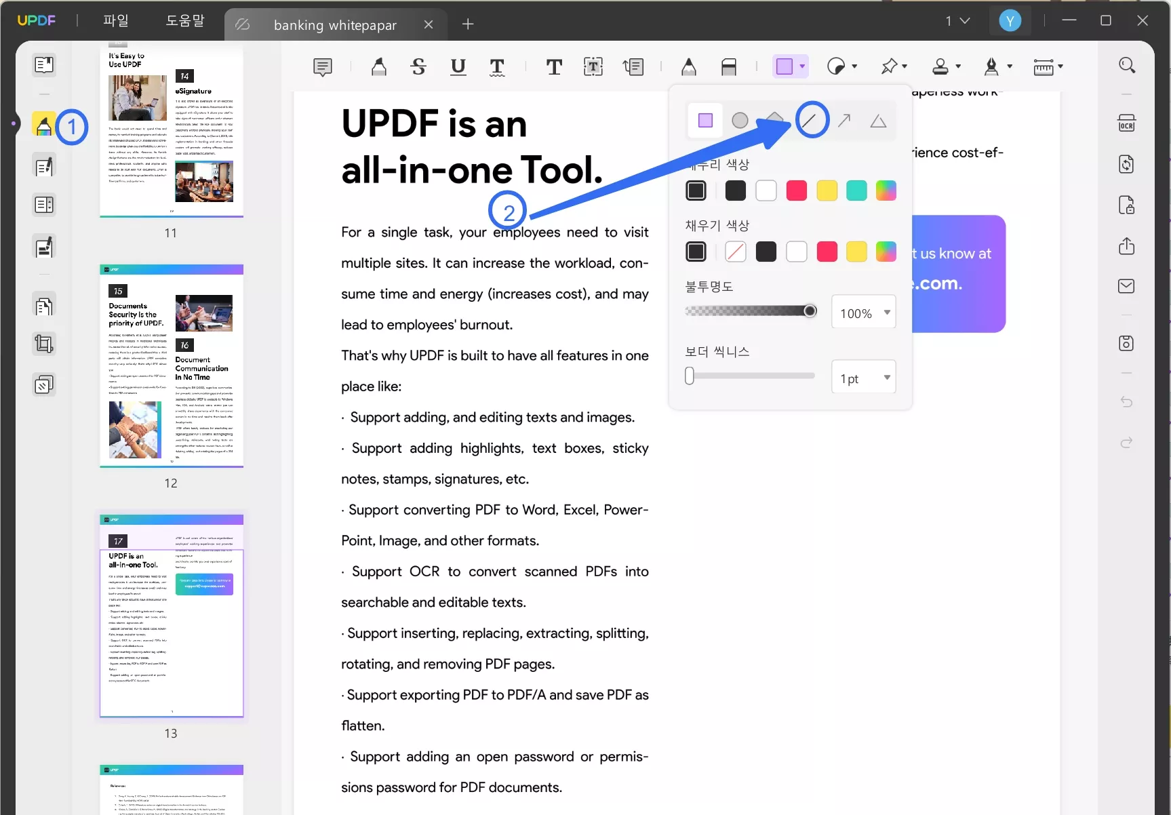Expand the Measure tool dropdown arrow
Image resolution: width=1171 pixels, height=815 pixels.
[x=1060, y=66]
